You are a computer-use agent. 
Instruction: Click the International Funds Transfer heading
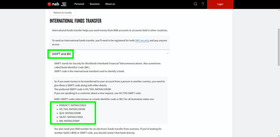point(75,21)
